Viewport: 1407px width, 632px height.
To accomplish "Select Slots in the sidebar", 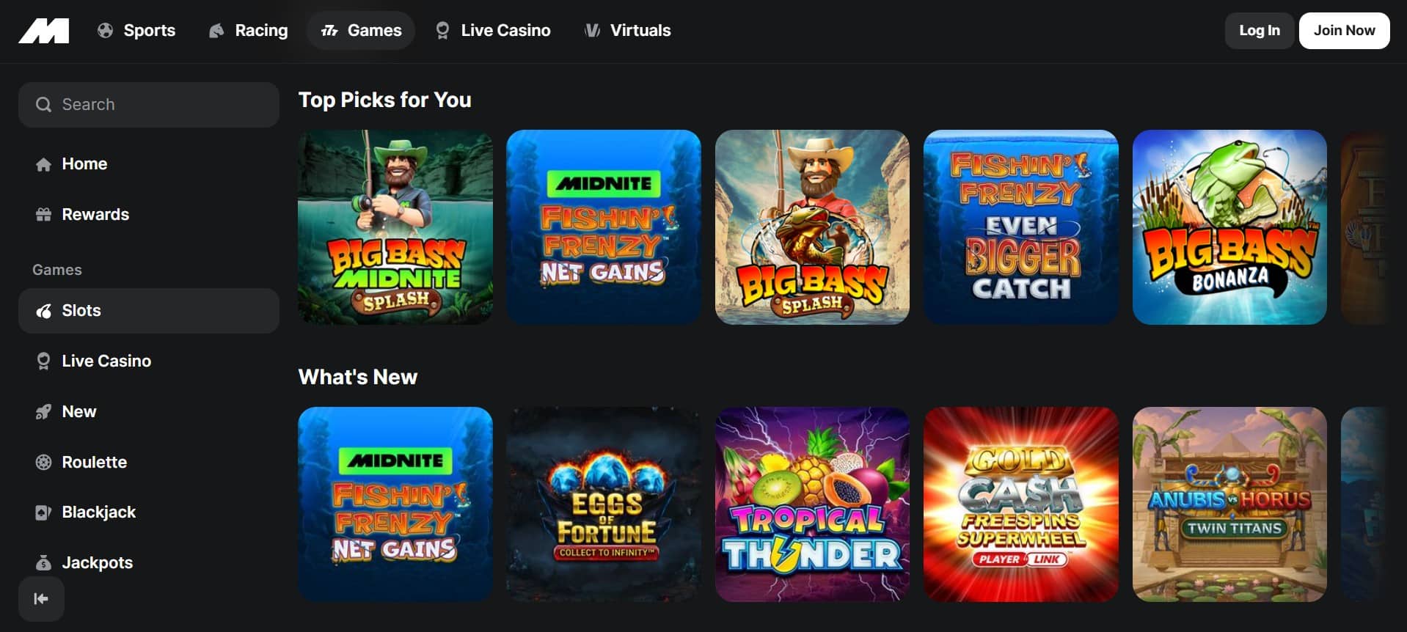I will [x=149, y=311].
